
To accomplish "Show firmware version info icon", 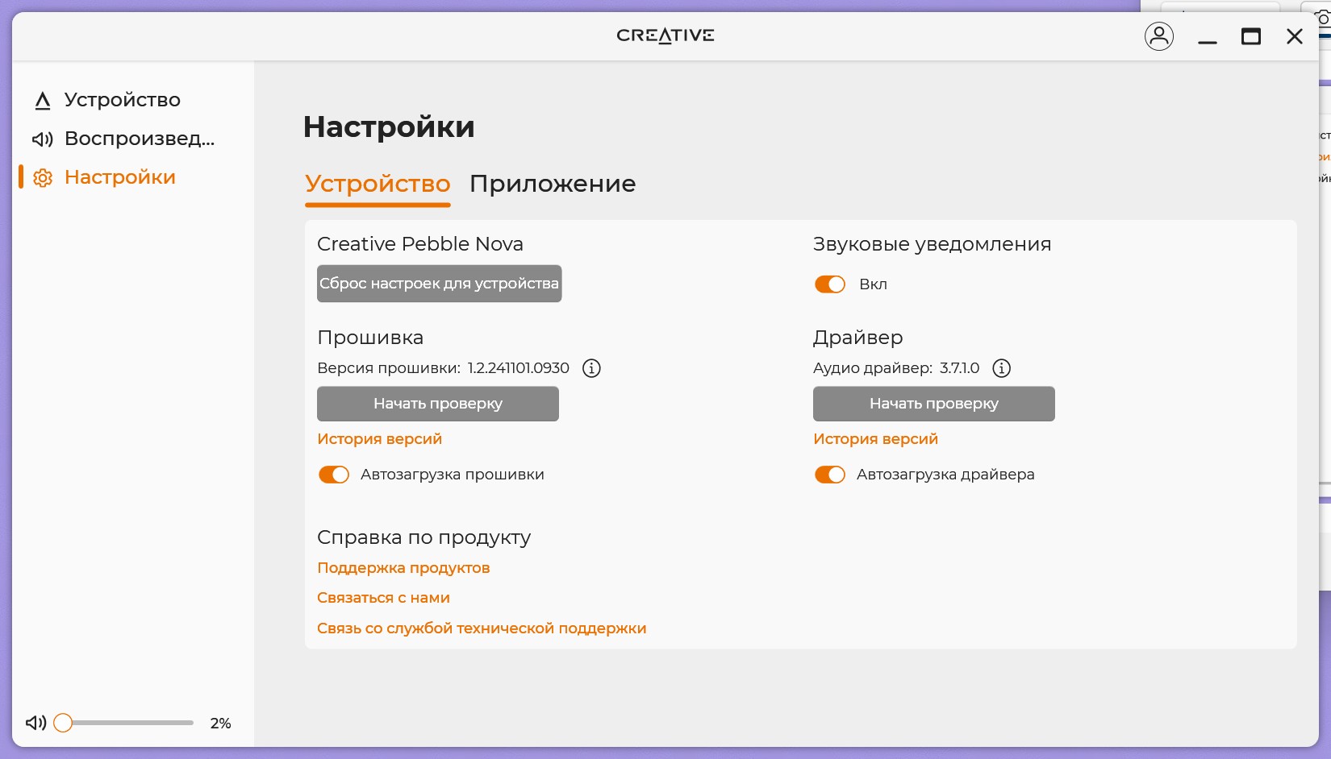I will [x=592, y=368].
